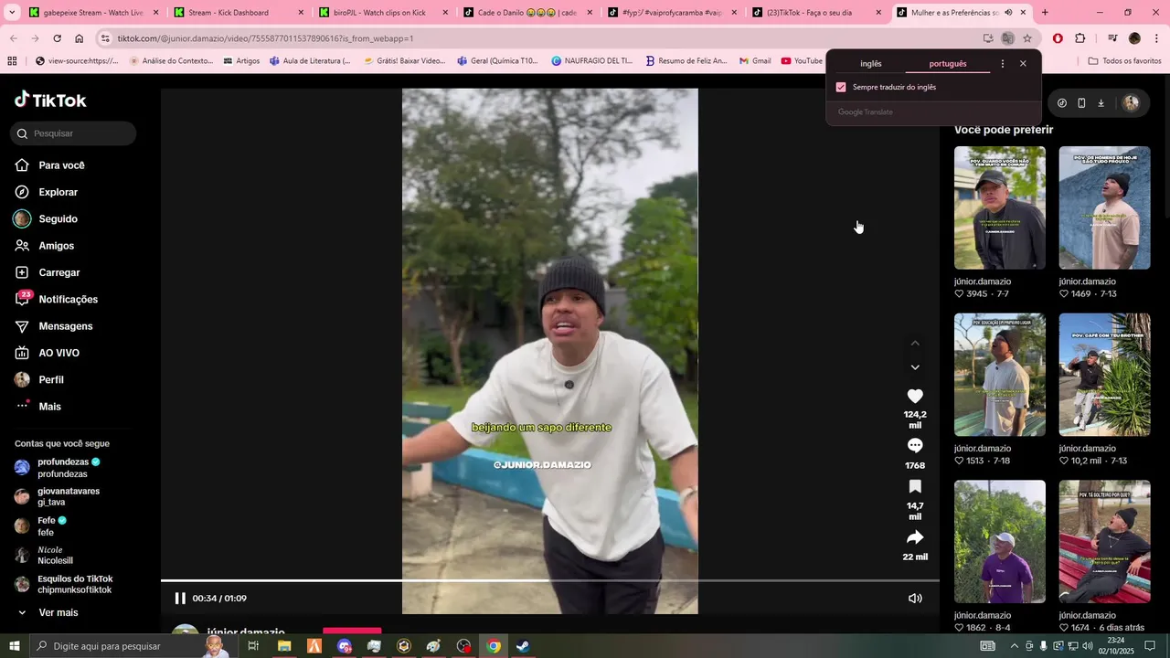Close the Google Translate popup

[1023, 64]
